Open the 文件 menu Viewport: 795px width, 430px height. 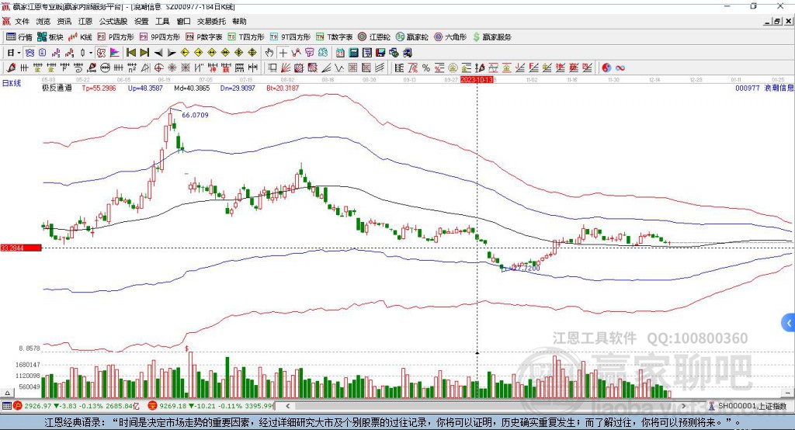pos(22,21)
